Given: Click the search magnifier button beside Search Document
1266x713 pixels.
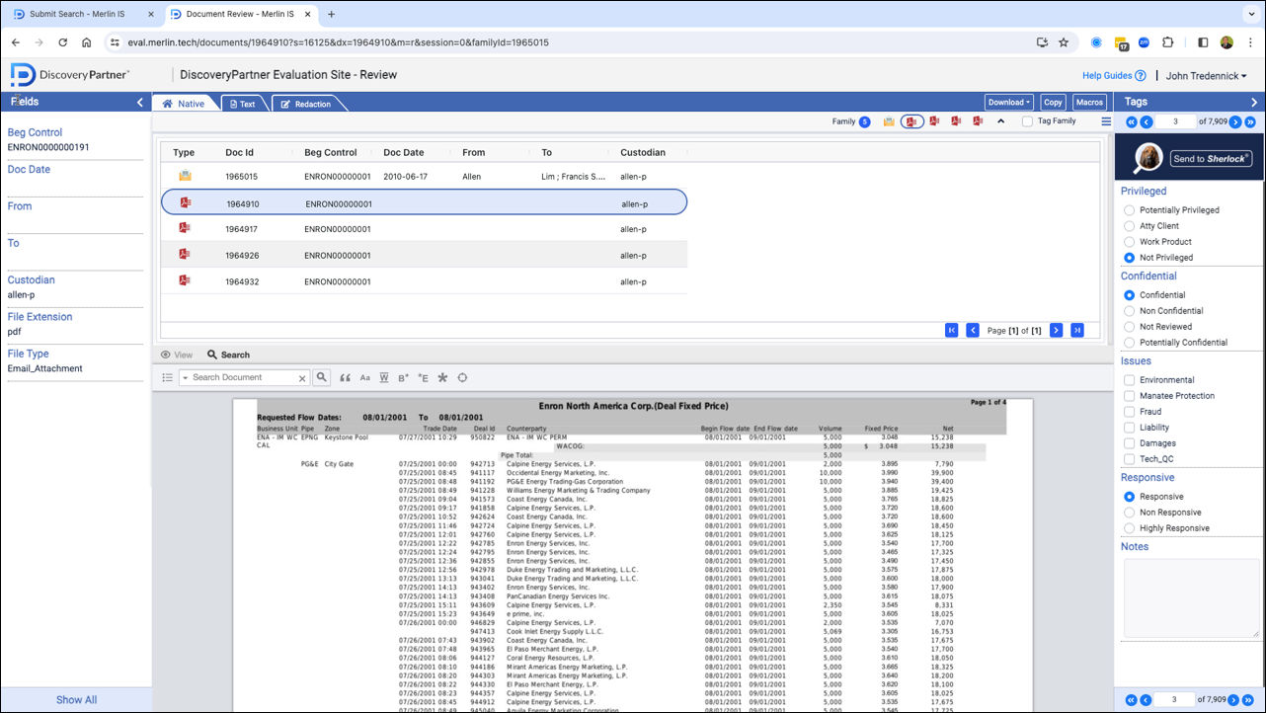Looking at the screenshot, I should (321, 377).
